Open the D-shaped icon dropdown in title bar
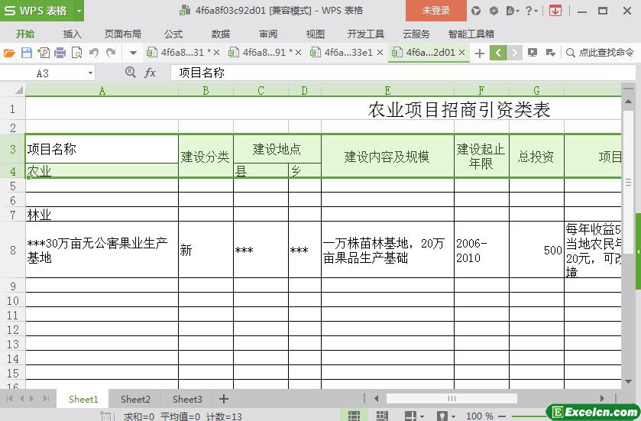 pyautogui.click(x=513, y=11)
